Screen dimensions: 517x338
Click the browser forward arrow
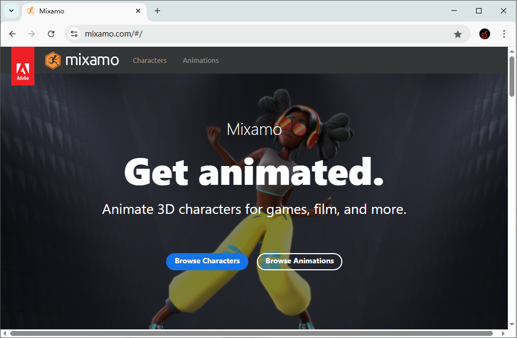click(32, 34)
